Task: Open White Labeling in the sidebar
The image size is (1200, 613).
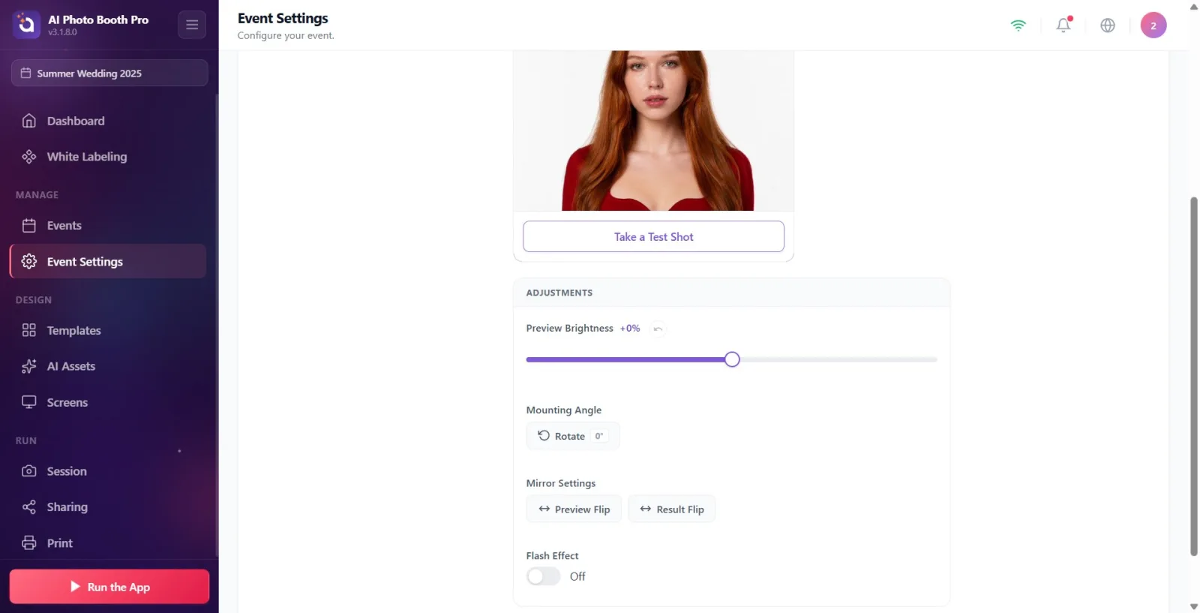Action: point(108,157)
